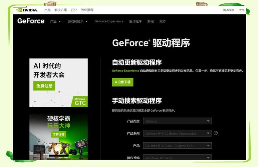Open 产品类型 GeForce dropdown

tap(177, 121)
